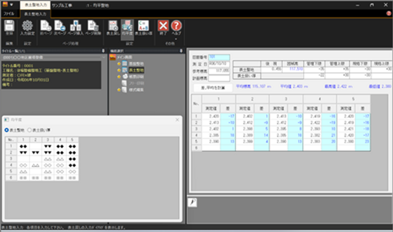Click the red round icon at ribbon right
Viewport: 393px width, 232px height.
[x=388, y=13]
